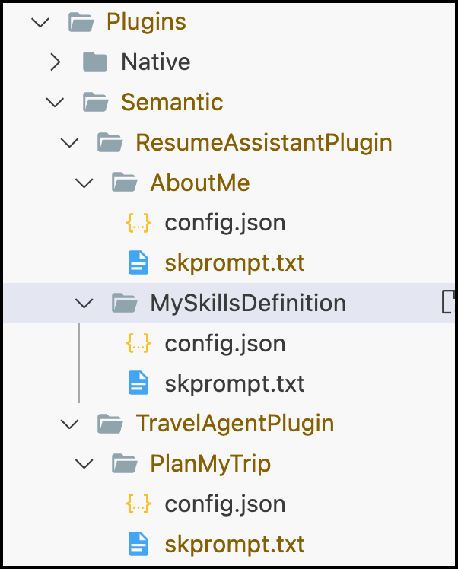
Task: Click the MySkillsDefinition folder icon
Action: point(125,303)
